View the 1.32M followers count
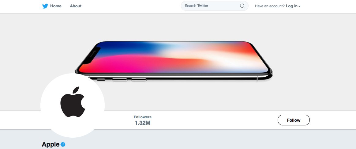 tap(143, 123)
